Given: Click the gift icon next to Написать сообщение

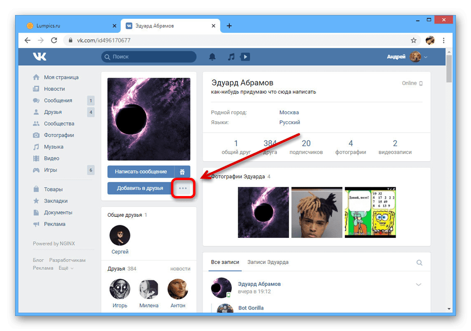Looking at the screenshot, I should pos(182,172).
